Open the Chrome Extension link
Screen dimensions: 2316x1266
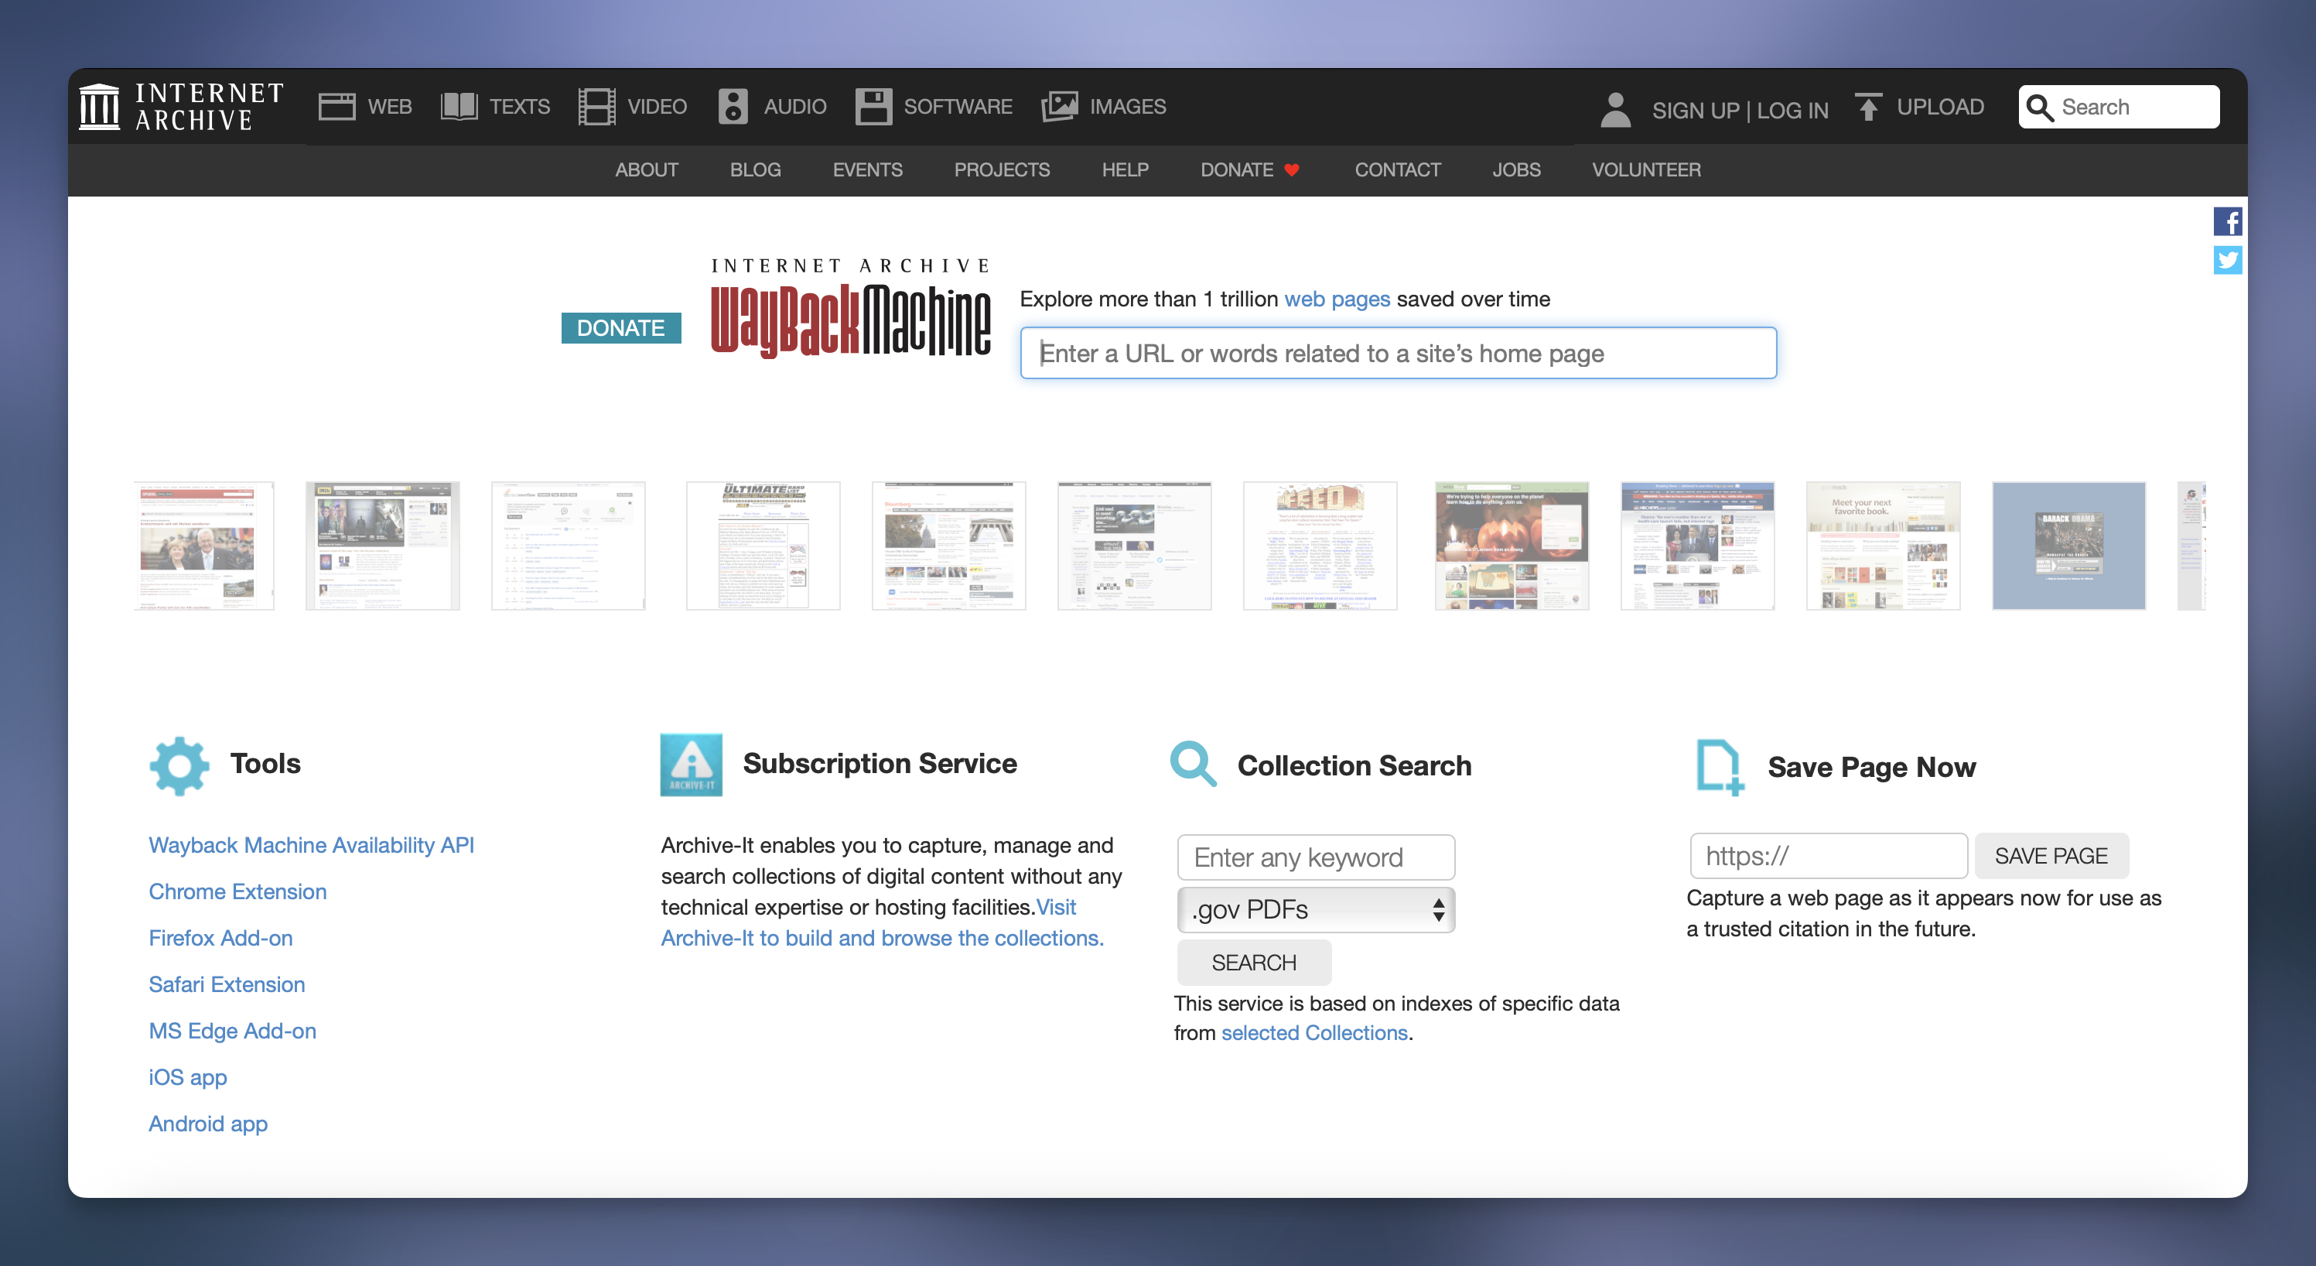[237, 891]
